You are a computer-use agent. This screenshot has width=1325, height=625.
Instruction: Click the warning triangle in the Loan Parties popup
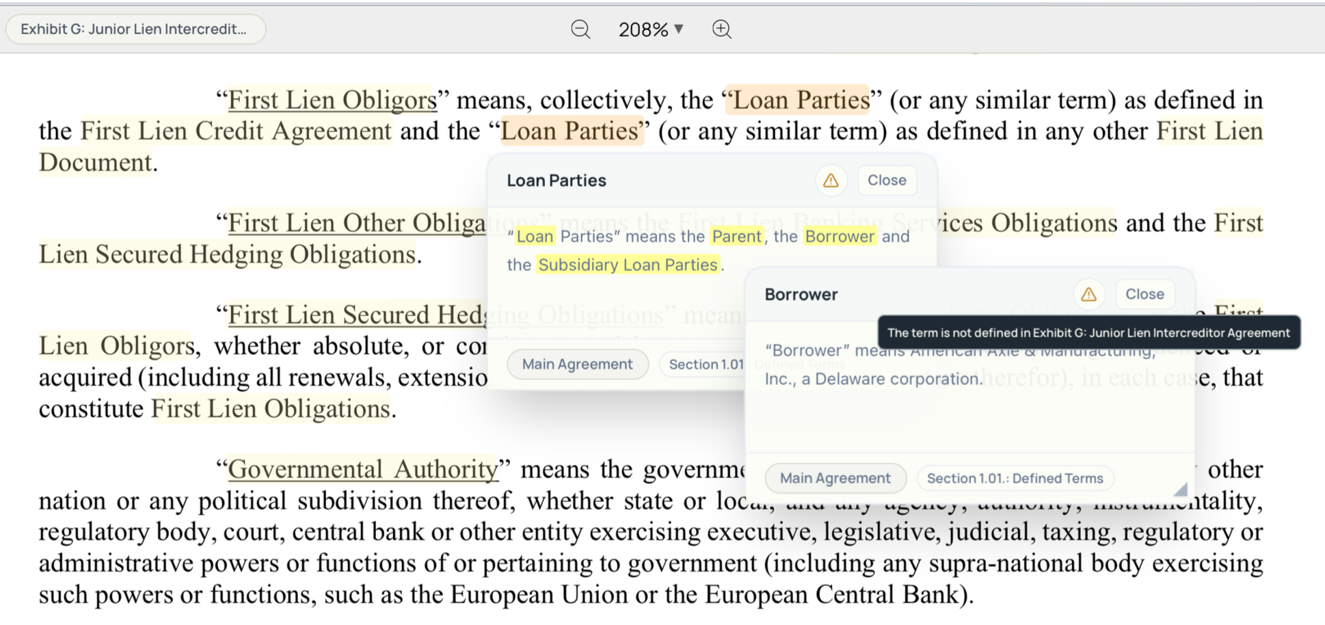(x=831, y=180)
